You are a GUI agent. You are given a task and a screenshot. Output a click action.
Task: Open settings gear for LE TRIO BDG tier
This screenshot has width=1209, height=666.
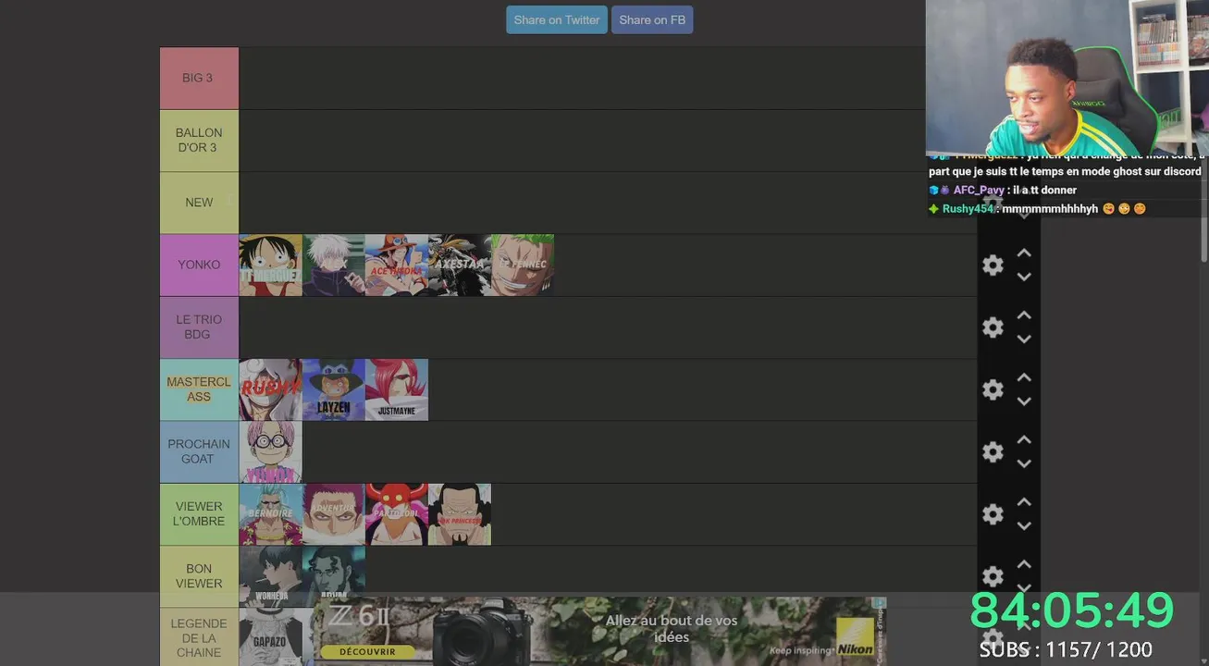tap(993, 327)
